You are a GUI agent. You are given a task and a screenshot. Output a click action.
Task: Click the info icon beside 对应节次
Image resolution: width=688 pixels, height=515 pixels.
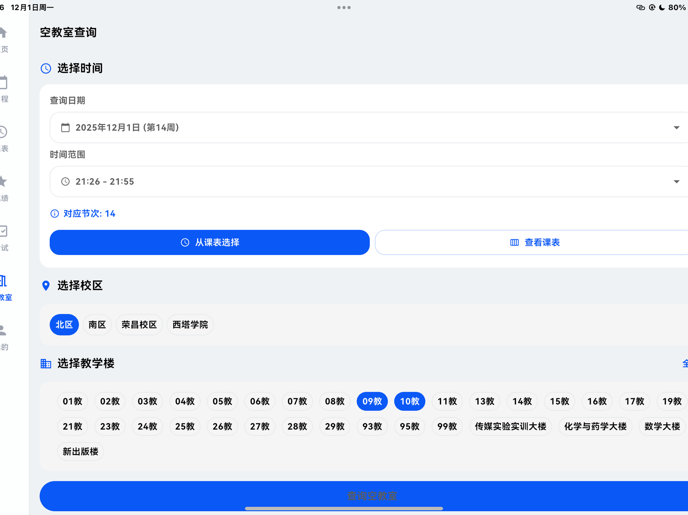tap(55, 214)
